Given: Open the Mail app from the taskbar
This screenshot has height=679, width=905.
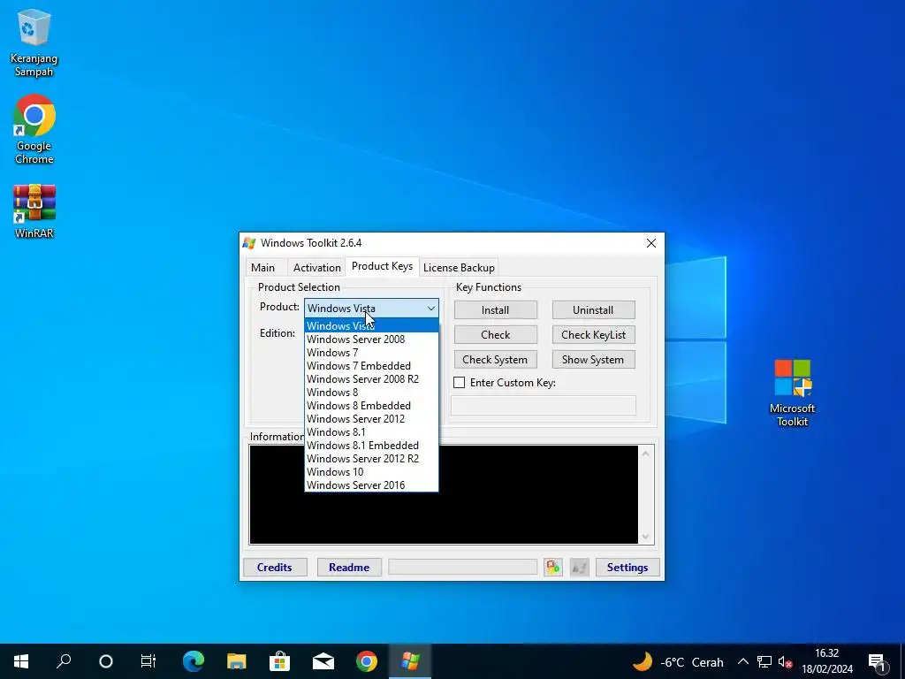Looking at the screenshot, I should [323, 661].
